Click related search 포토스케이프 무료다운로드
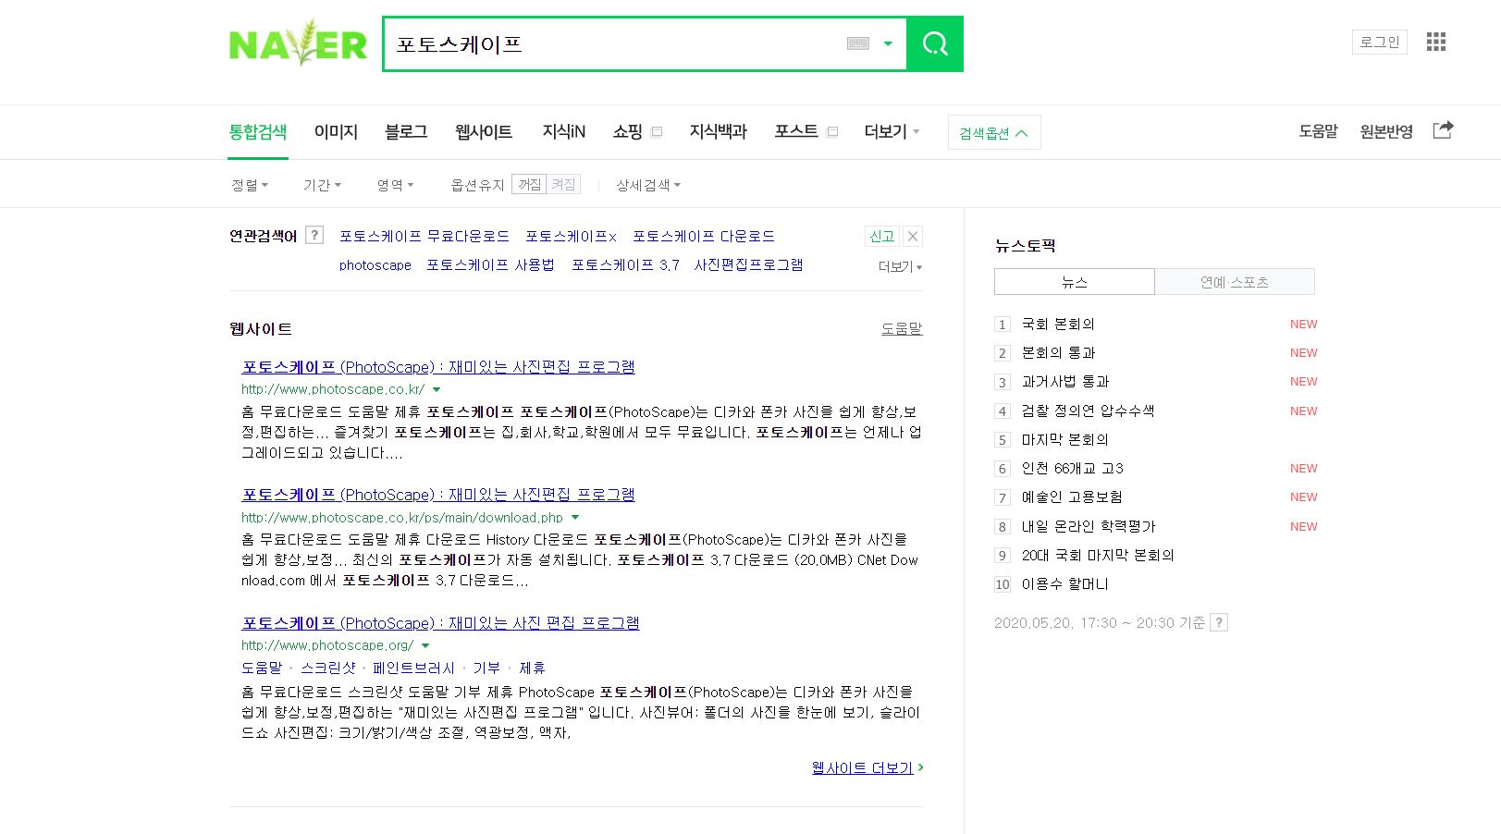 point(424,236)
